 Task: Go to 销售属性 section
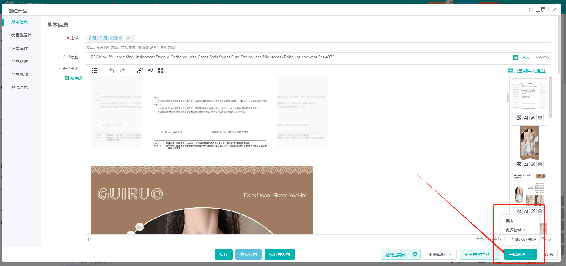coord(20,48)
